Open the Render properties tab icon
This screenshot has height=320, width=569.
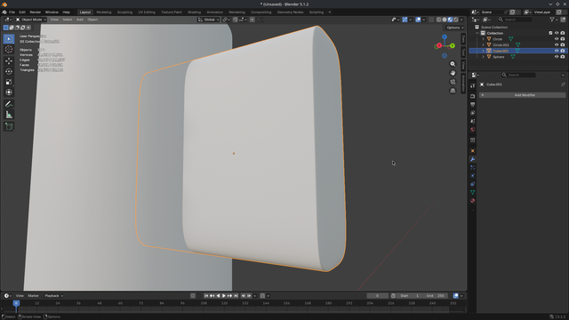(x=472, y=96)
